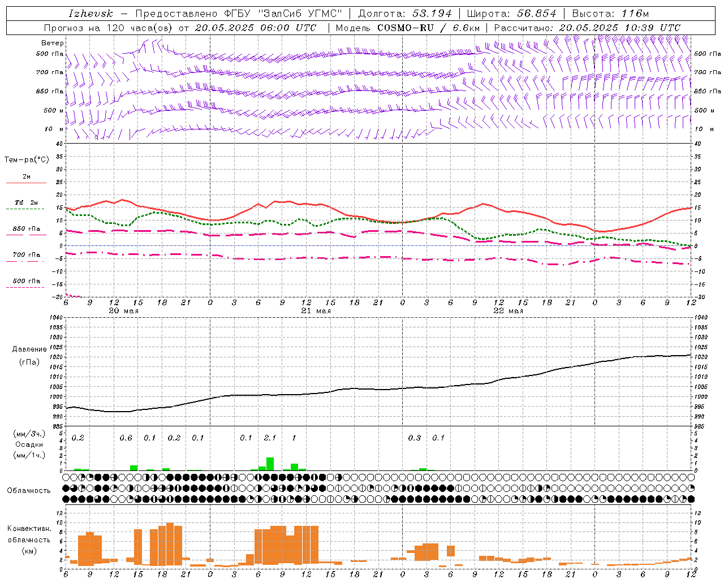Click "Прогноз на 120 часа(ов)" forecast length text
This screenshot has height=579, width=724.
[x=109, y=28]
